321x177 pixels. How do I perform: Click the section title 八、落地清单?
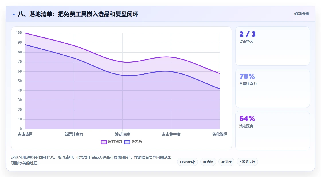pos(78,14)
